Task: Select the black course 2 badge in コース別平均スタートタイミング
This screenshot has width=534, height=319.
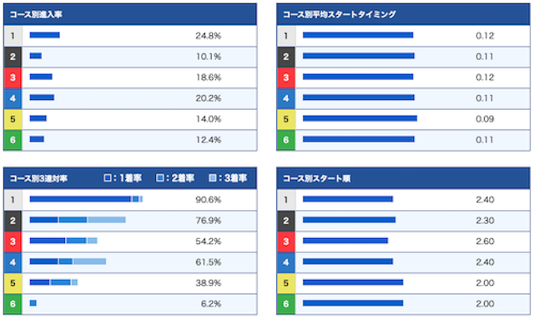Action: 285,57
